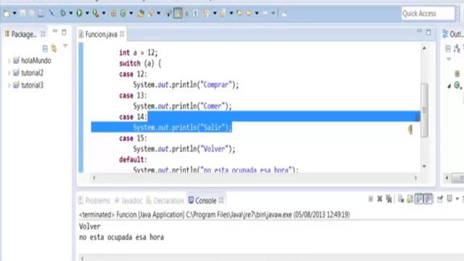The width and height of the screenshot is (464, 261).
Task: Click the Terminate square in Console toolbar
Action: (370, 199)
